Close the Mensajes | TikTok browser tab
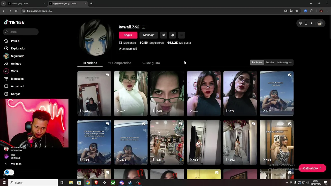The image size is (331, 186). point(44,4)
